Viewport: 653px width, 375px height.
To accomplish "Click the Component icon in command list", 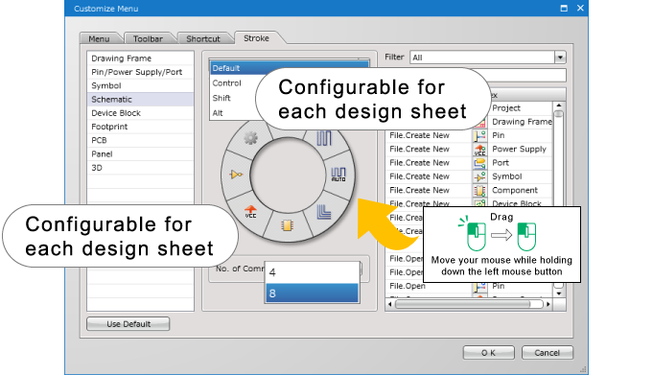I will 479,191.
